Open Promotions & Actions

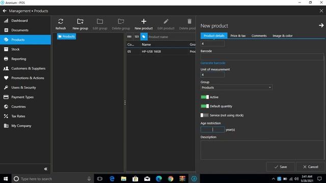pyautogui.click(x=25, y=78)
